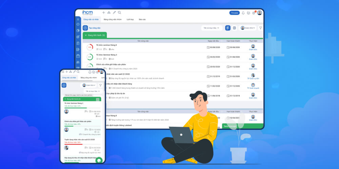This screenshot has height=169, width=339.
Task: Open 'Giám Đốc' dropdown on mobile screen
Action: (88, 85)
